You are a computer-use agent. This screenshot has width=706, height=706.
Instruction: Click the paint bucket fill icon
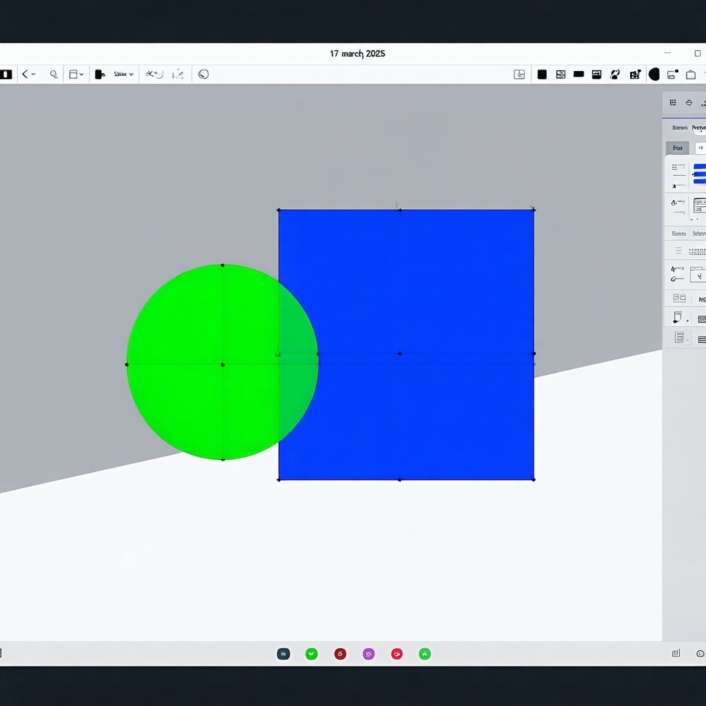coord(100,74)
